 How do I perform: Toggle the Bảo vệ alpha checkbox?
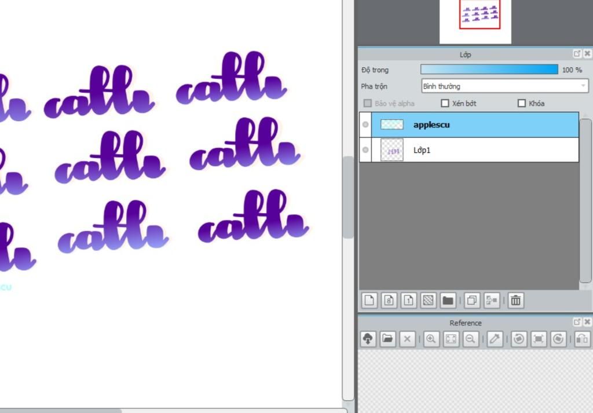coord(367,103)
